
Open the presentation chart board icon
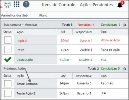tap(7, 5)
